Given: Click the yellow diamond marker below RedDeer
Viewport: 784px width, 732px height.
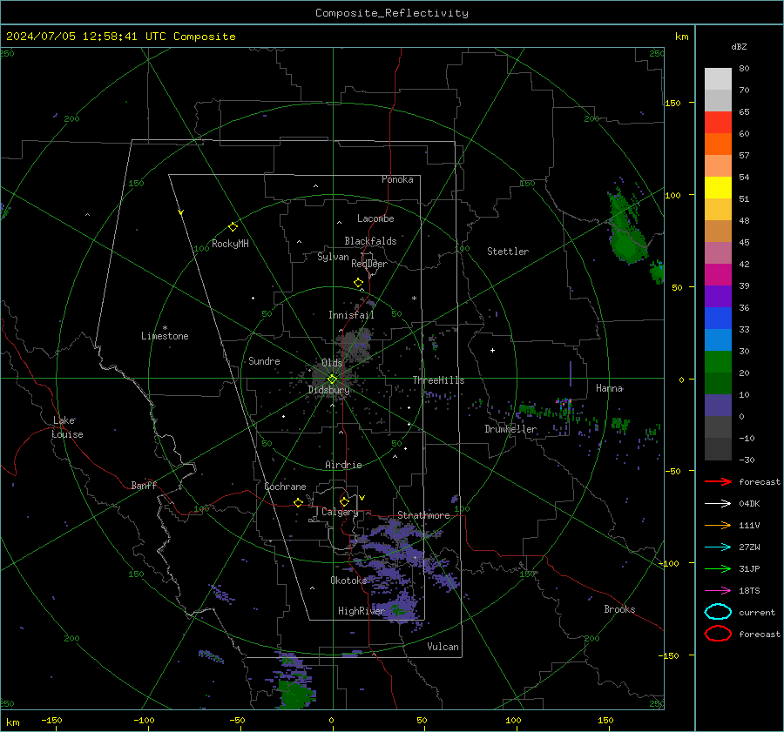Looking at the screenshot, I should (358, 283).
